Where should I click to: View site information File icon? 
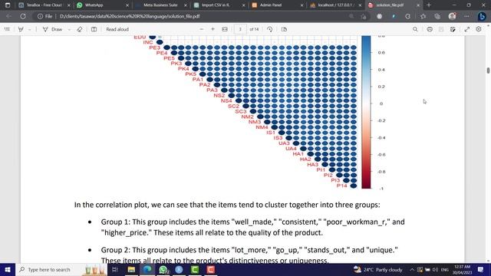(44, 16)
